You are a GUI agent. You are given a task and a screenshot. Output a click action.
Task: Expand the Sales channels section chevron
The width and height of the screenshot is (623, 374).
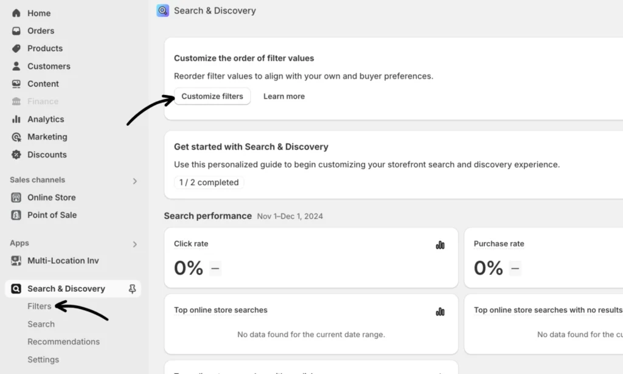(x=135, y=181)
